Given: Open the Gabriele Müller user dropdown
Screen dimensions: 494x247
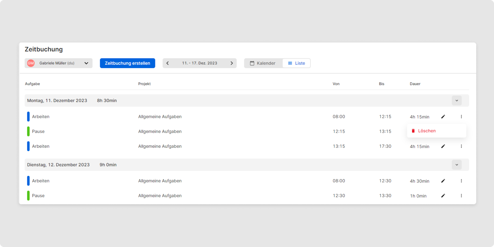Looking at the screenshot, I should 59,63.
